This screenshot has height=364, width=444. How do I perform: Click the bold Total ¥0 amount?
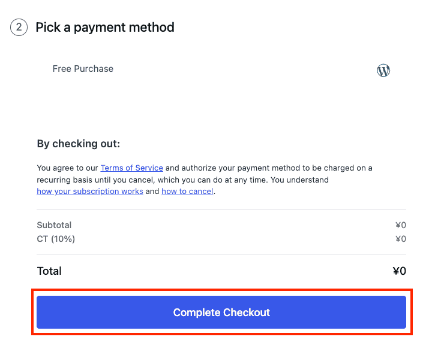point(399,271)
